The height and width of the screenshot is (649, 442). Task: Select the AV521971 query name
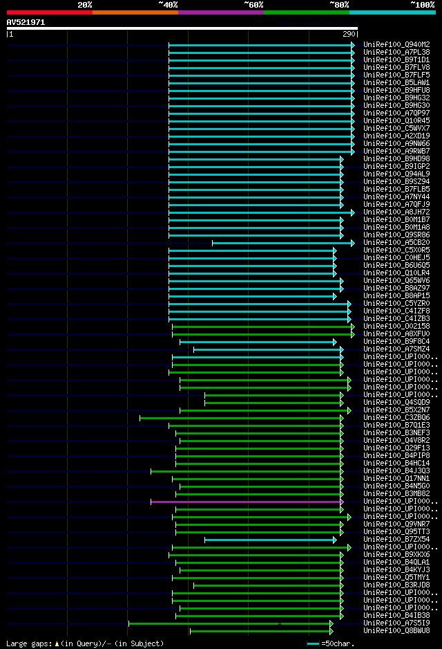coord(26,22)
